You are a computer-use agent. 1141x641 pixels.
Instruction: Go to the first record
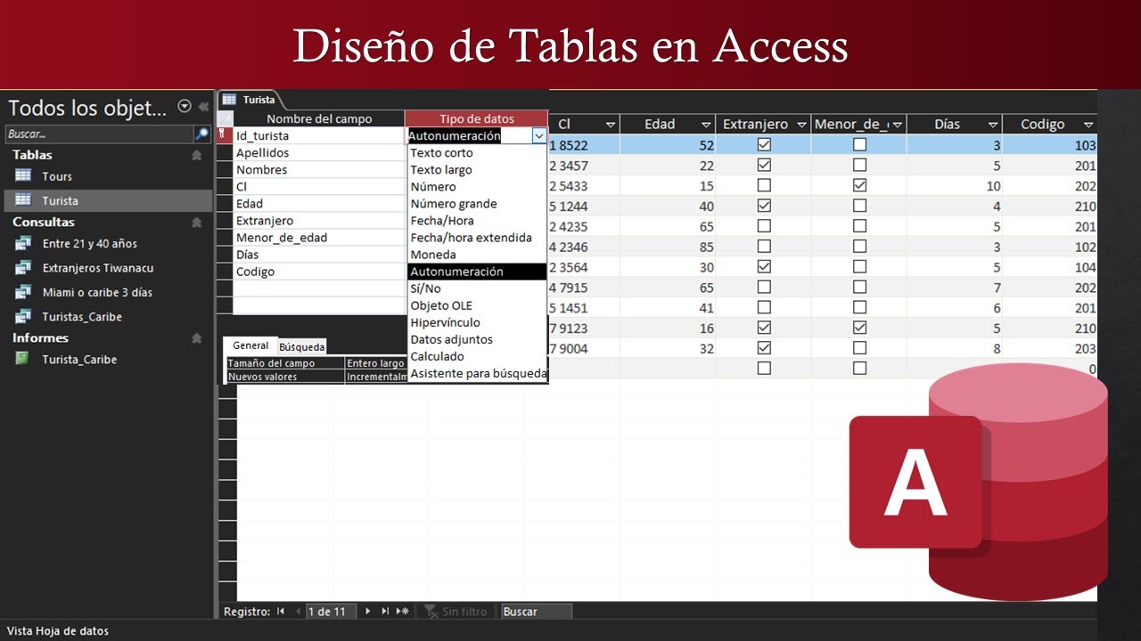[282, 611]
